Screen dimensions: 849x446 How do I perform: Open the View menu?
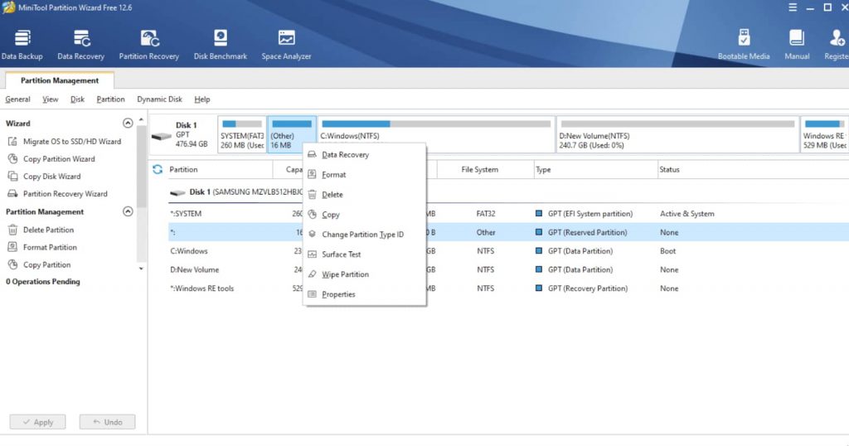(51, 99)
